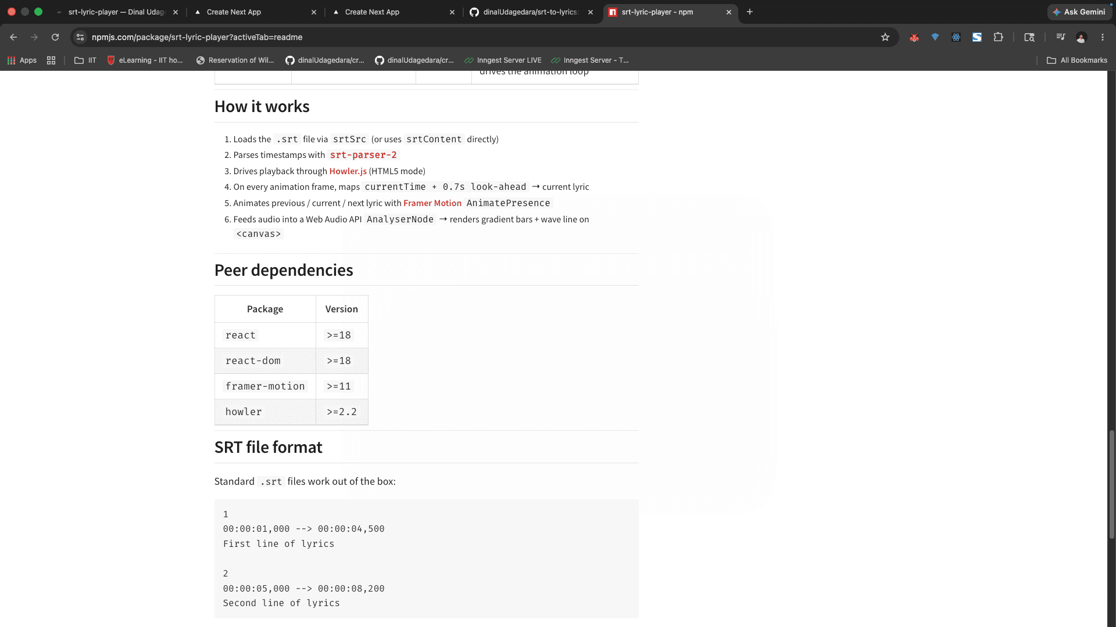1116x627 pixels.
Task: Open the first dinalUdagedara/cr... bookmark
Action: [325, 60]
